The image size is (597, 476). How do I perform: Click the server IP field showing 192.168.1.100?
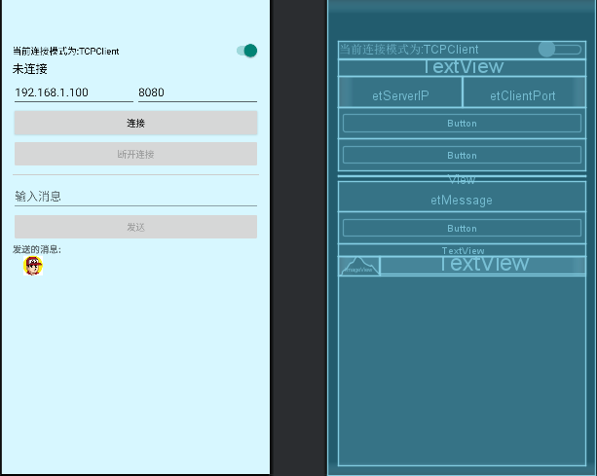coord(73,92)
